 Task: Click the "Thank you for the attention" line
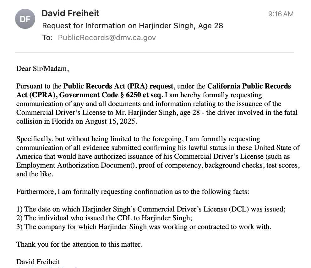pyautogui.click(x=79, y=244)
